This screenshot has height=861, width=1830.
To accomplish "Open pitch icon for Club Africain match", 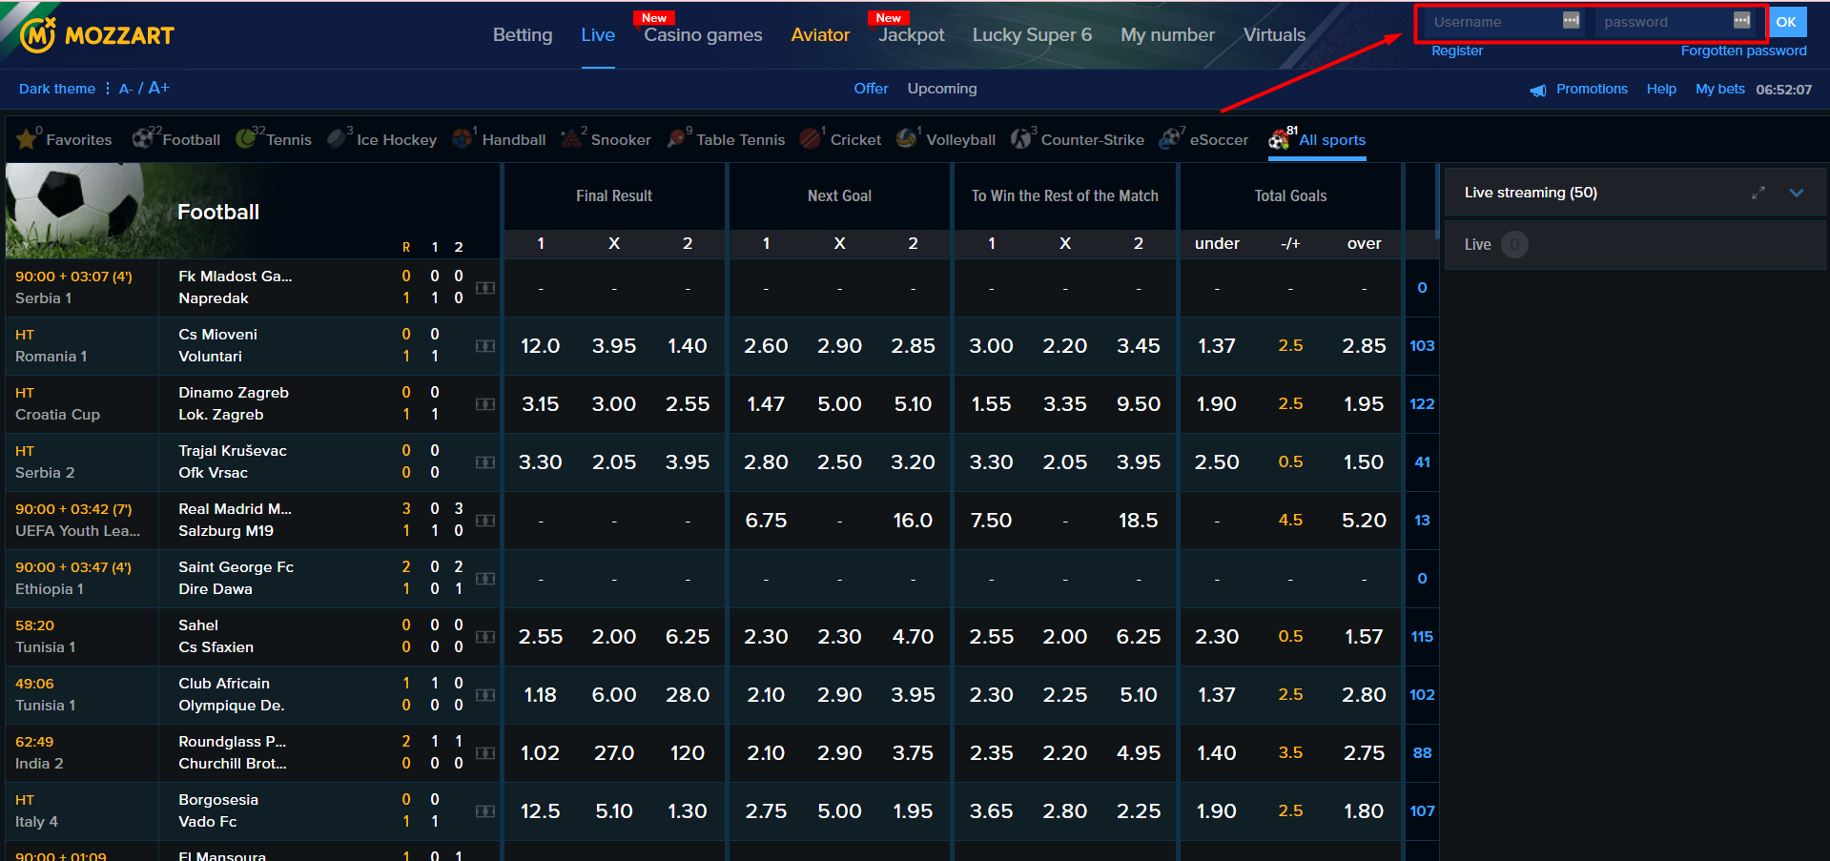I will click(x=485, y=695).
